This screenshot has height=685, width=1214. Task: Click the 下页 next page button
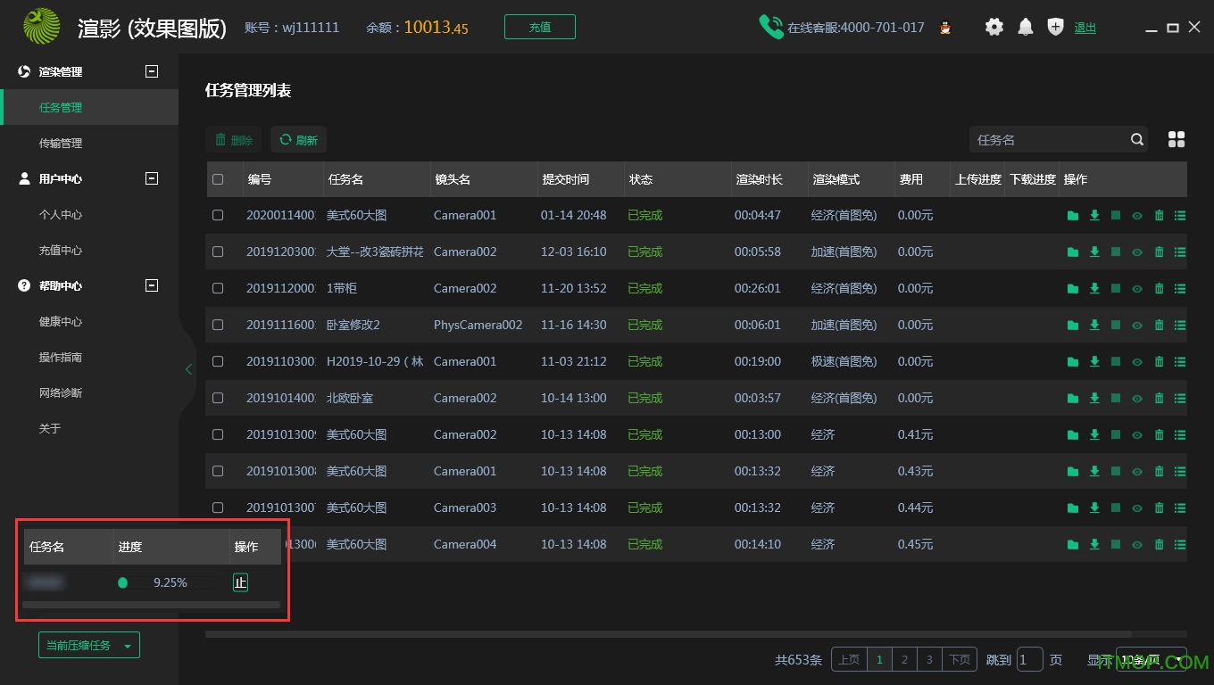click(960, 660)
